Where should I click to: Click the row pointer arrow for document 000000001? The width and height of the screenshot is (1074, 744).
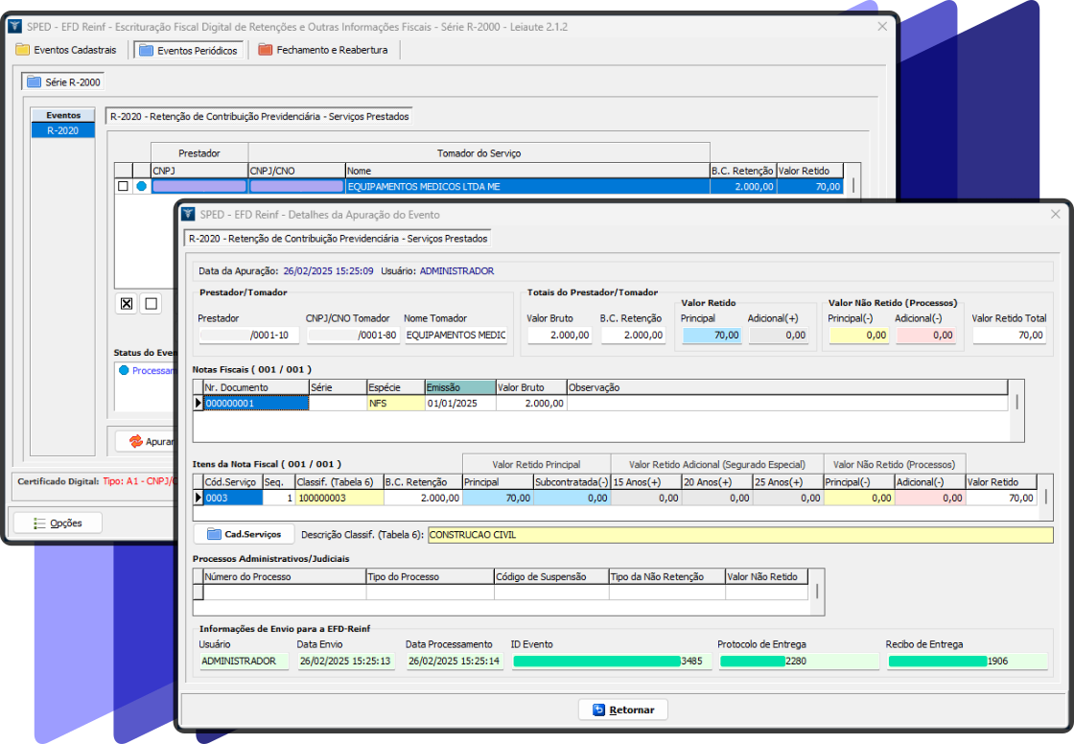(x=198, y=404)
